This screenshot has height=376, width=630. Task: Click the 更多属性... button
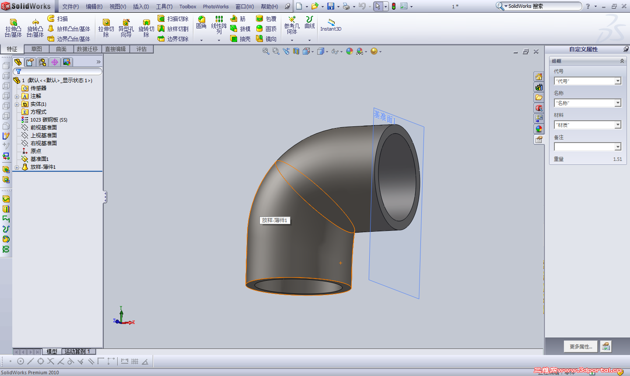[581, 347]
